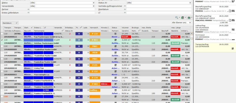Click the export icon beside the clipboard
This screenshot has width=236, height=103.
[x=189, y=18]
